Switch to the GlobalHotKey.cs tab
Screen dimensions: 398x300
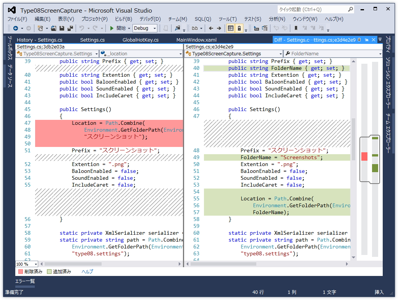tap(140, 40)
